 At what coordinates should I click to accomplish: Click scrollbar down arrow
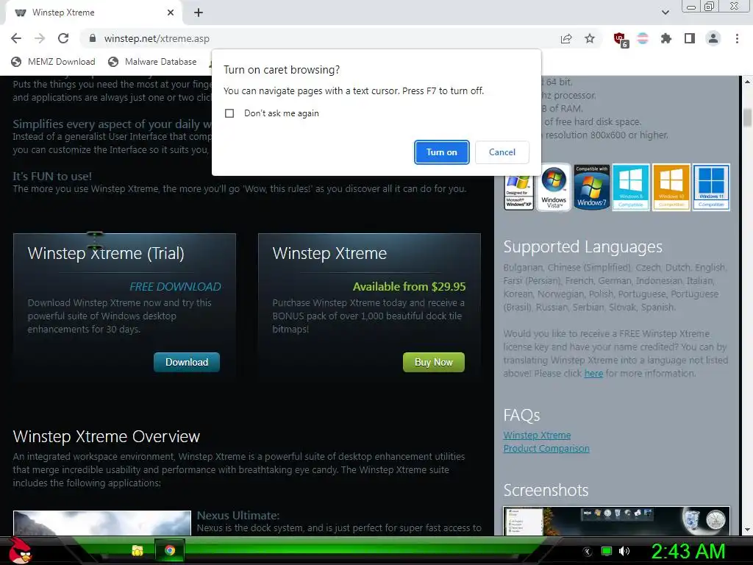[747, 530]
